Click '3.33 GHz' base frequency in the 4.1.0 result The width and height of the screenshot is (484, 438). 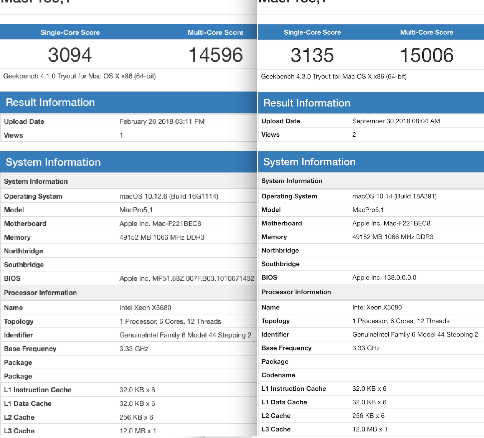click(134, 349)
